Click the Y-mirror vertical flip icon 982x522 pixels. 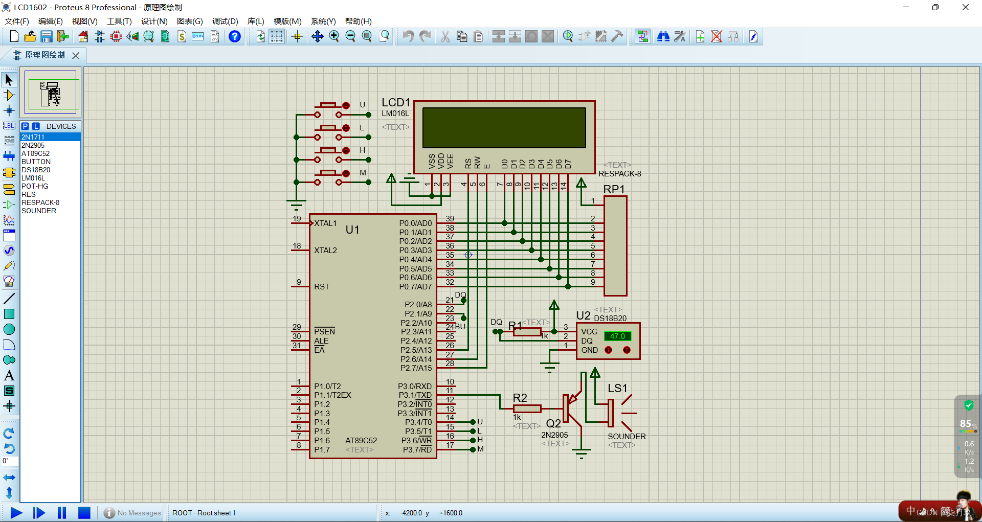tap(9, 493)
